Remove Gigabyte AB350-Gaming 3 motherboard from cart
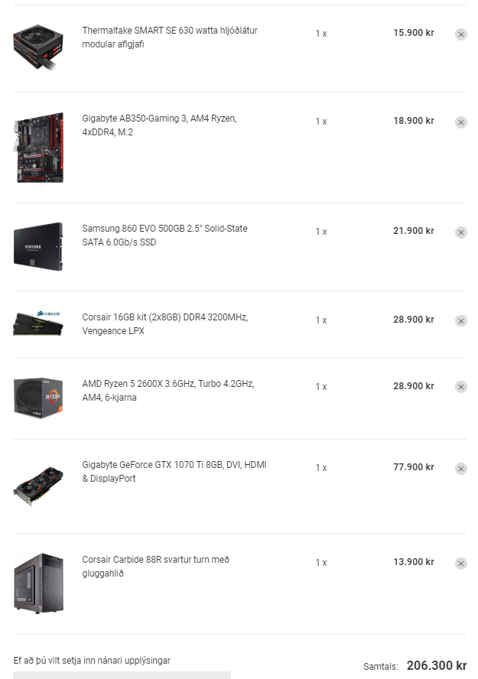Screen dimensions: 478x679 [461, 122]
